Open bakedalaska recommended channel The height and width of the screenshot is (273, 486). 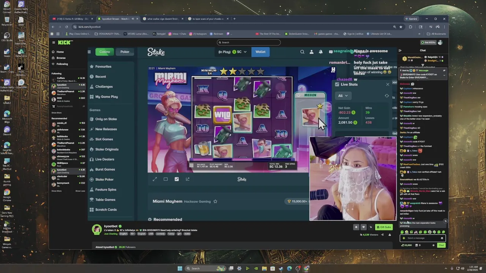pos(68,151)
